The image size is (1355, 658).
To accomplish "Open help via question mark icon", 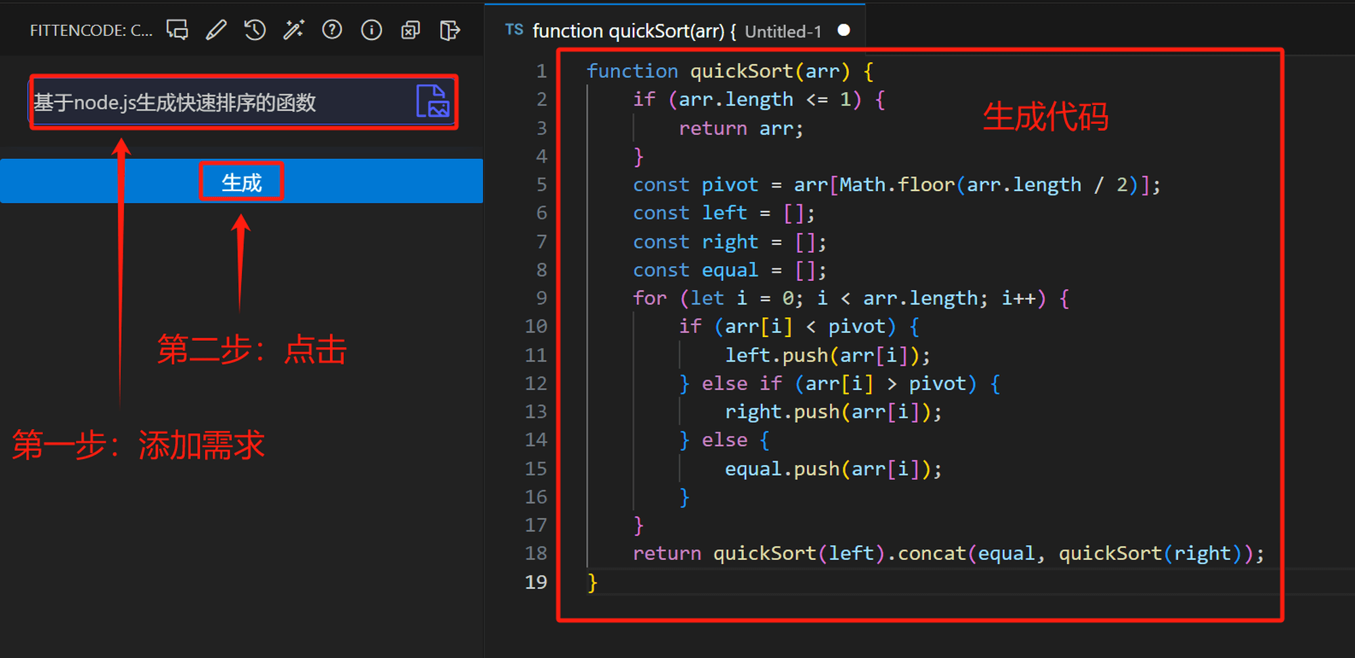I will pos(332,30).
